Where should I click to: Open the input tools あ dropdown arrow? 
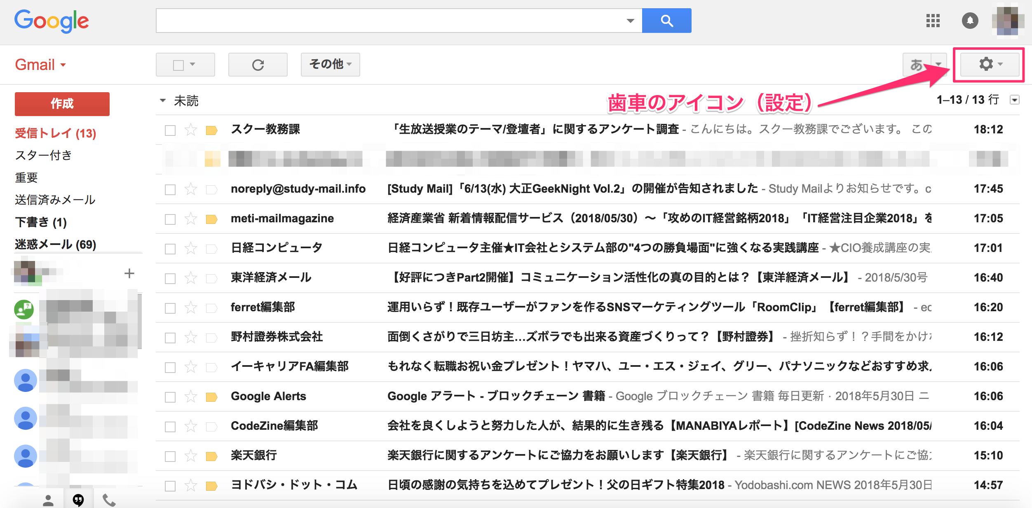(x=938, y=64)
